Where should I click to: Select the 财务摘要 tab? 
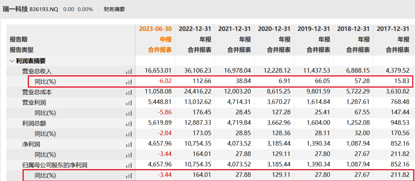(x=115, y=9)
